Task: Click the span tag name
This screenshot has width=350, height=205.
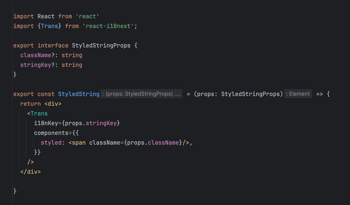Action: [78, 143]
